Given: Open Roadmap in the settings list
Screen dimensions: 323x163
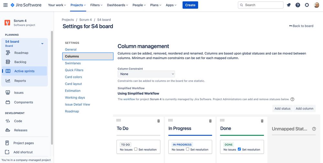Looking at the screenshot, I should click(72, 111).
